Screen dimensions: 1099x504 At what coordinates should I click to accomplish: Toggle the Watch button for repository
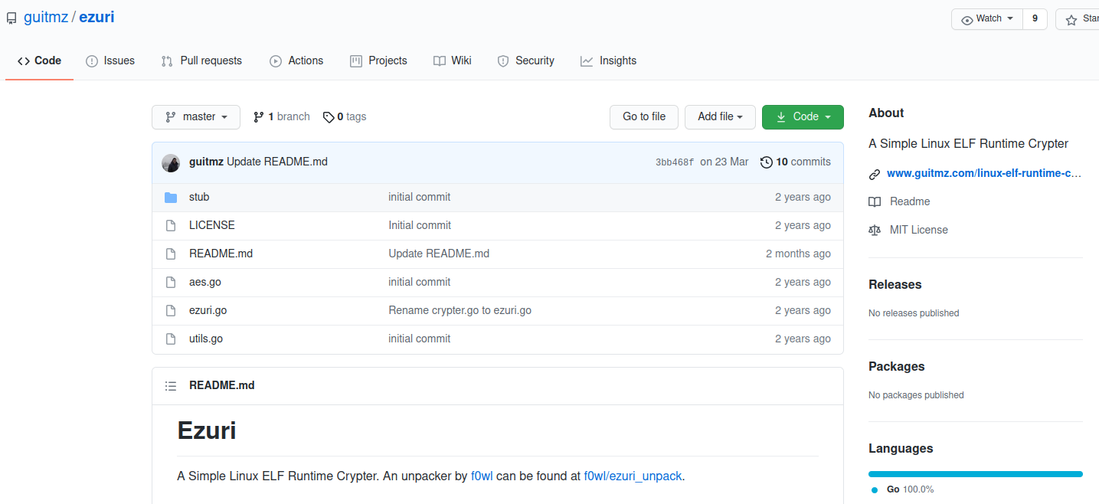[987, 19]
